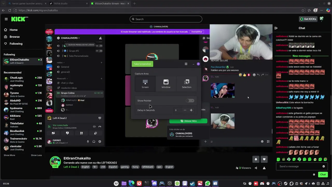Go back in browser history
This screenshot has height=187, width=332.
pos(3,10)
